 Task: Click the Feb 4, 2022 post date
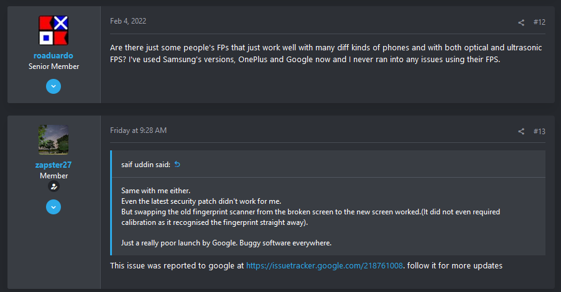pyautogui.click(x=128, y=21)
